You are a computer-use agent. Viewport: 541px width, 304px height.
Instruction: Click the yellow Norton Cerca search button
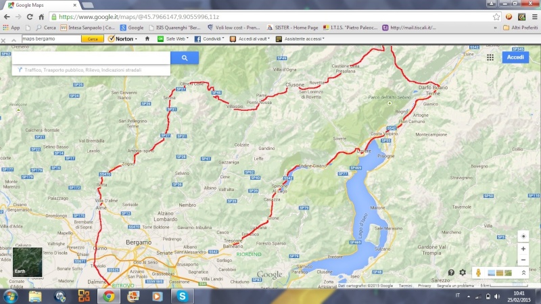click(93, 39)
